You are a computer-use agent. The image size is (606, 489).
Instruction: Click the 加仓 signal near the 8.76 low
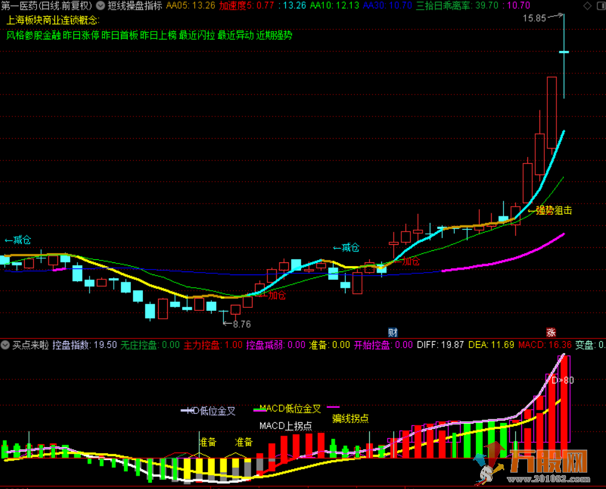click(x=277, y=296)
